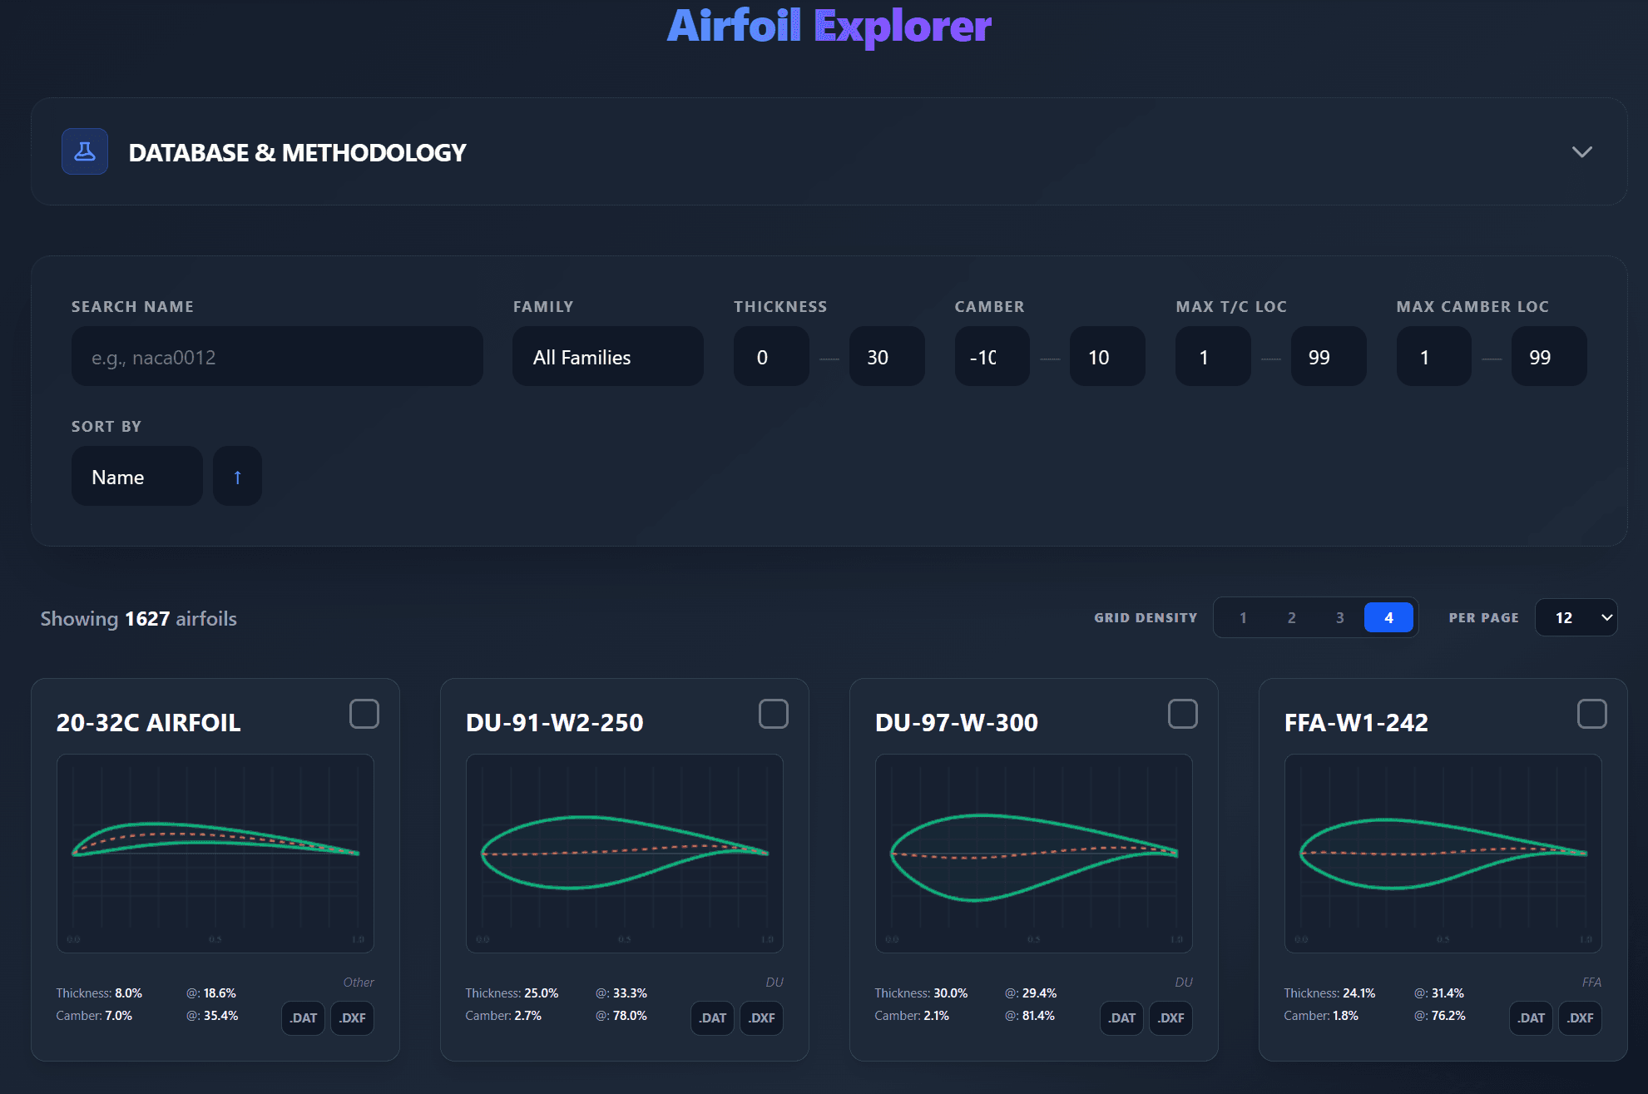Click the 'Other' family tag on 20-32C card
Viewport: 1648px width, 1094px height.
click(x=358, y=982)
